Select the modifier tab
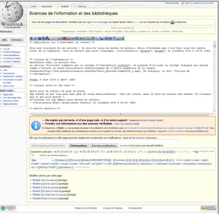This screenshot has height=214, width=220. click(65, 6)
